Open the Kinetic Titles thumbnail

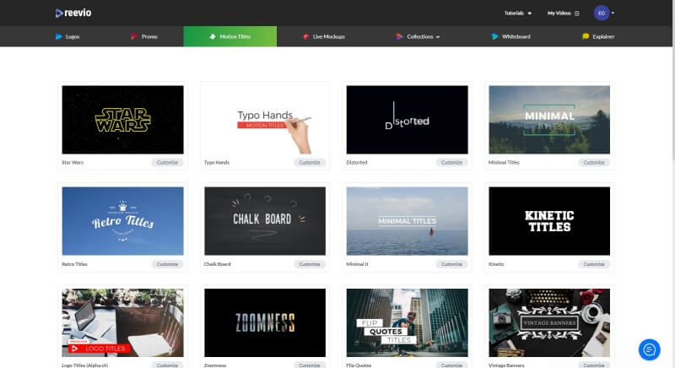[x=549, y=221]
